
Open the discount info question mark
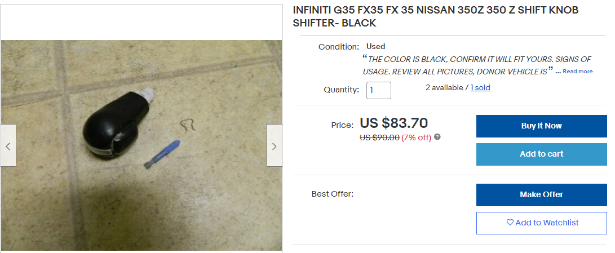tap(437, 137)
